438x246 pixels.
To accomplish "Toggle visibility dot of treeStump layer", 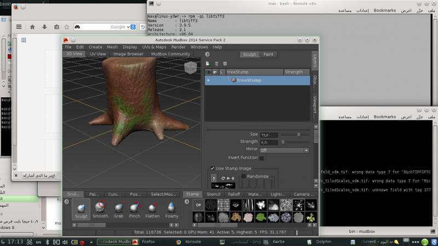I will pyautogui.click(x=208, y=80).
